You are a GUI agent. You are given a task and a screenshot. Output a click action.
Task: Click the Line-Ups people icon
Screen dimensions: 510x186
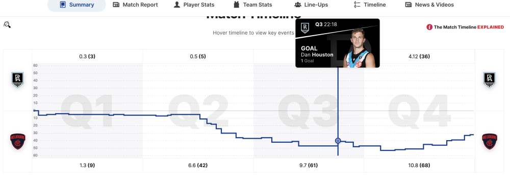[x=298, y=5]
